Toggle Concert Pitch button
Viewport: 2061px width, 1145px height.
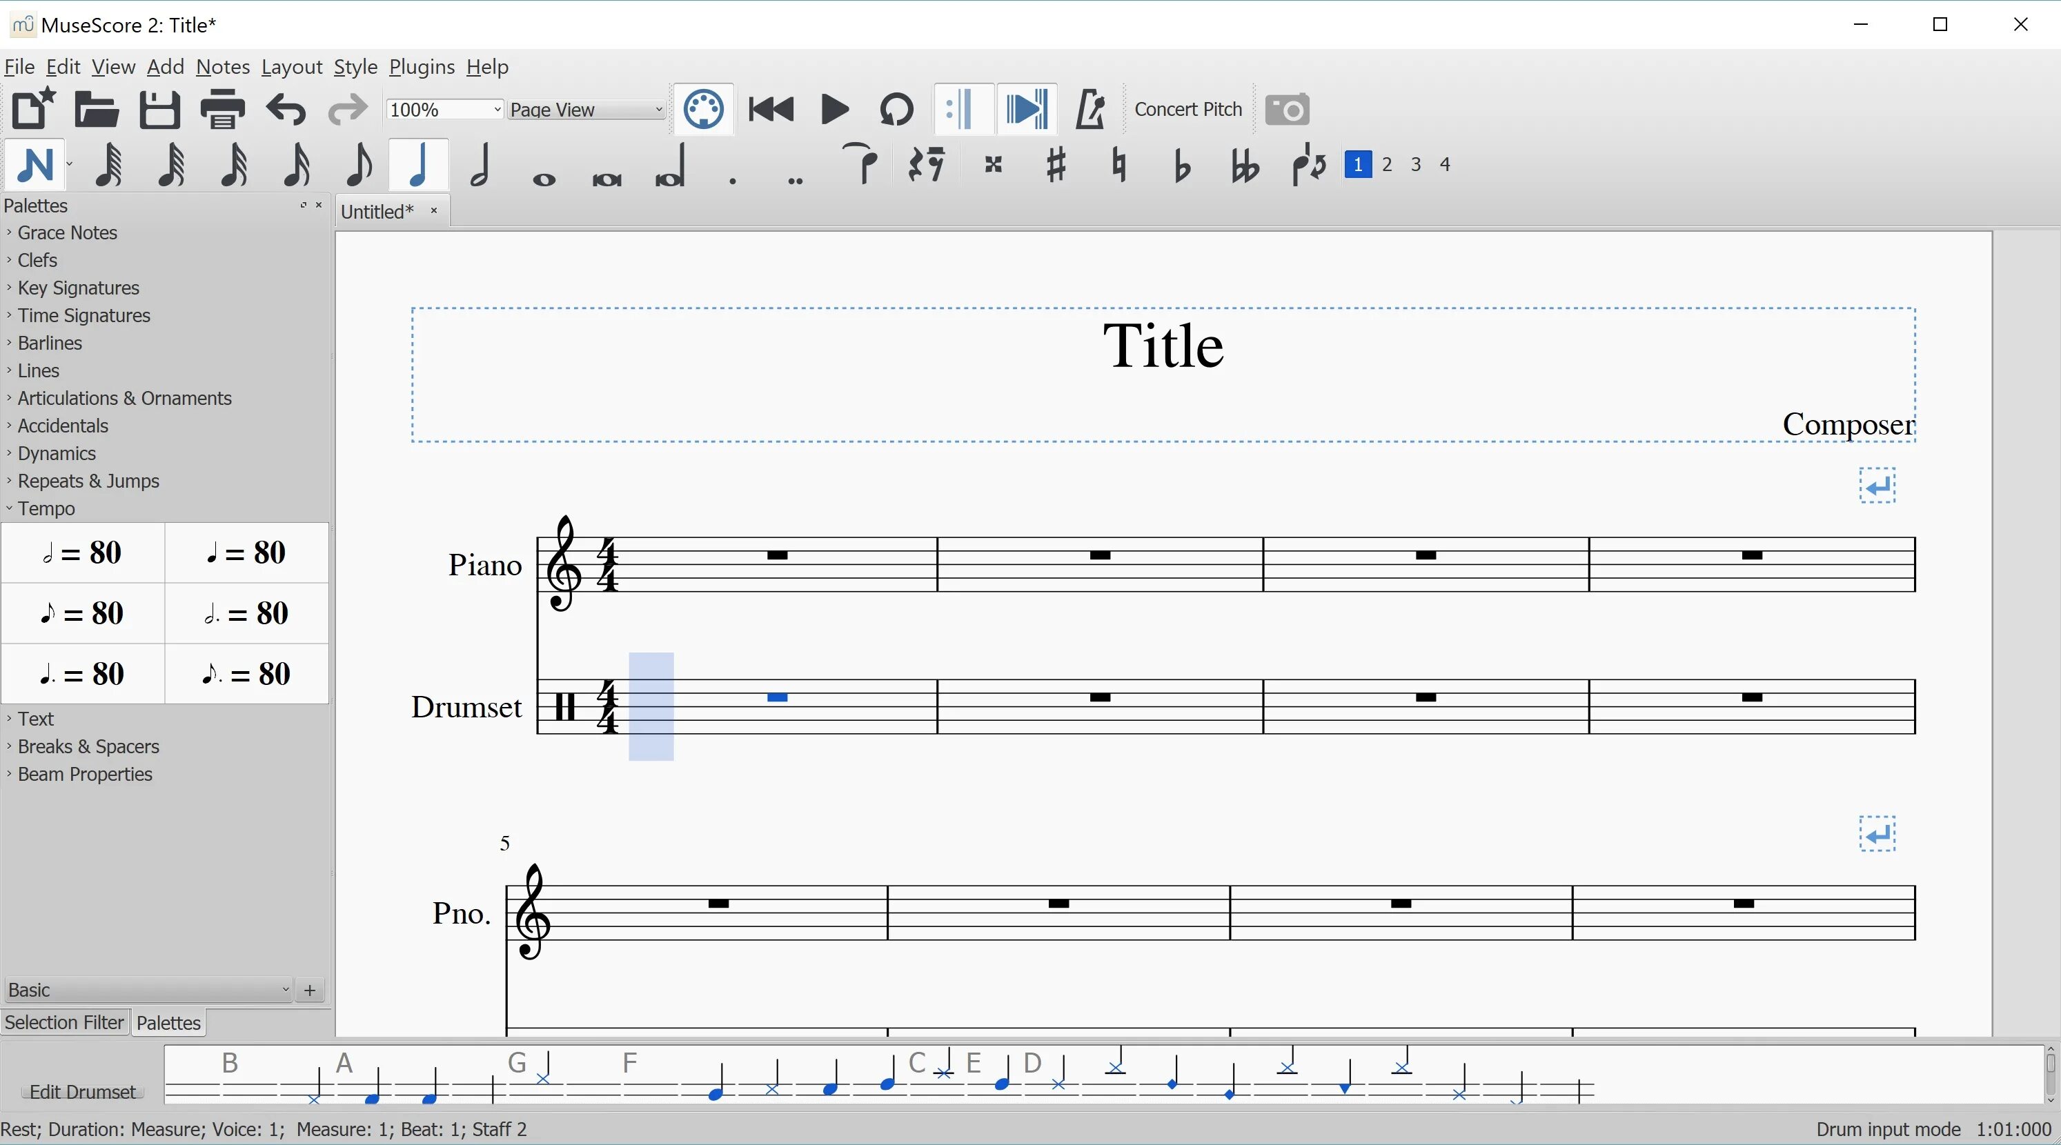tap(1188, 110)
